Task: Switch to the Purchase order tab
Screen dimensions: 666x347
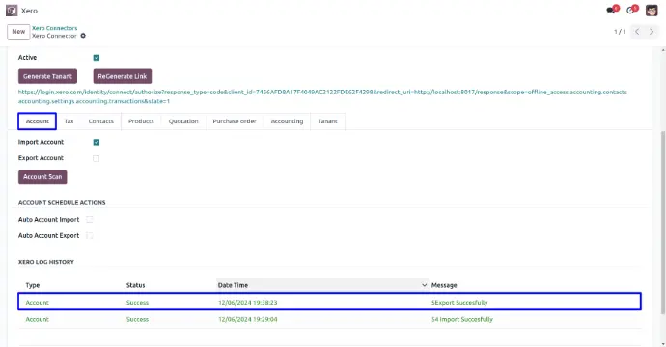Action: 235,121
